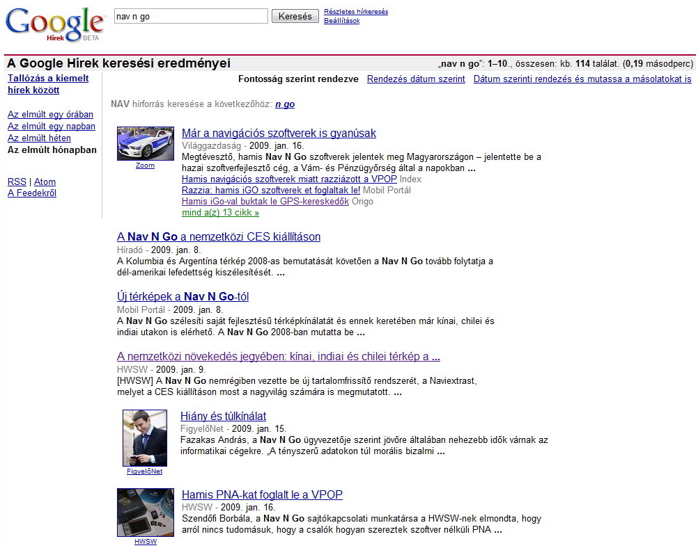Show all with 'mind a(z) 13 cikk »'
The height and width of the screenshot is (548, 698).
[220, 212]
